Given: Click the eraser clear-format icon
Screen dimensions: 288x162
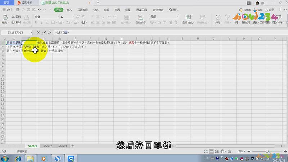Looking at the screenshot, I should click(83, 22).
